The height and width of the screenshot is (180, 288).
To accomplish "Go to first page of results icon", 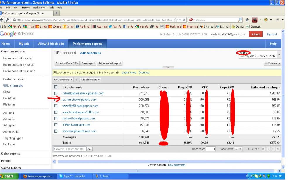I will tap(263, 149).
